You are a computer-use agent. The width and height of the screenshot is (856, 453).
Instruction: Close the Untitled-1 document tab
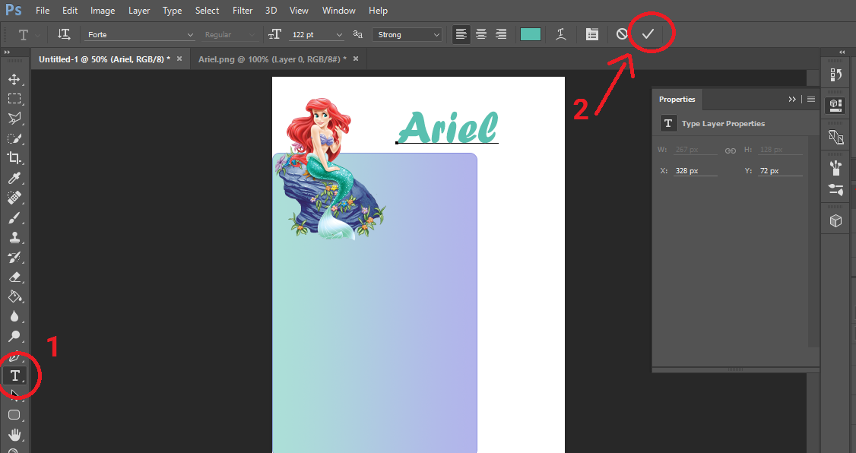(179, 59)
